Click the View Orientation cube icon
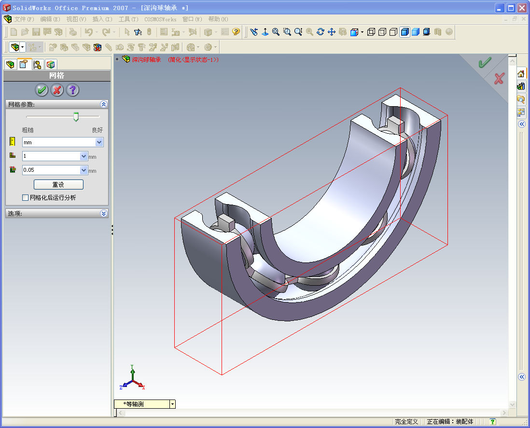 pos(354,32)
